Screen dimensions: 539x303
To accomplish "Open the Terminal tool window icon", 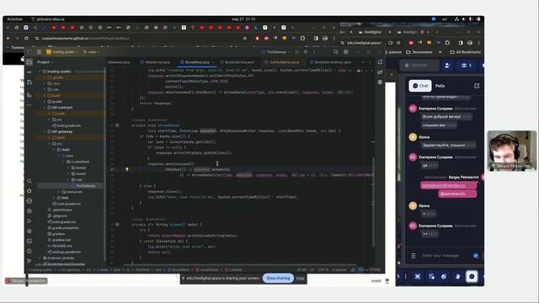I will tap(29, 242).
